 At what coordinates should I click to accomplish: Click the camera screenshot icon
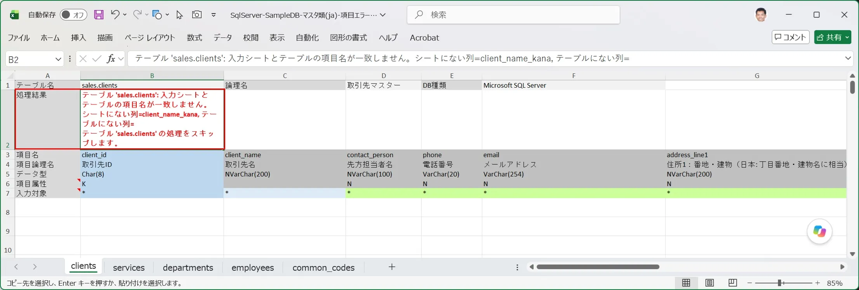(197, 15)
